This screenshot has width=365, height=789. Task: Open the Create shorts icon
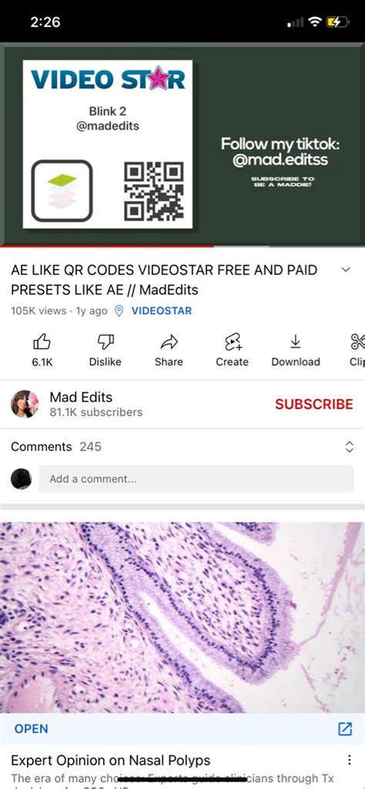(233, 342)
